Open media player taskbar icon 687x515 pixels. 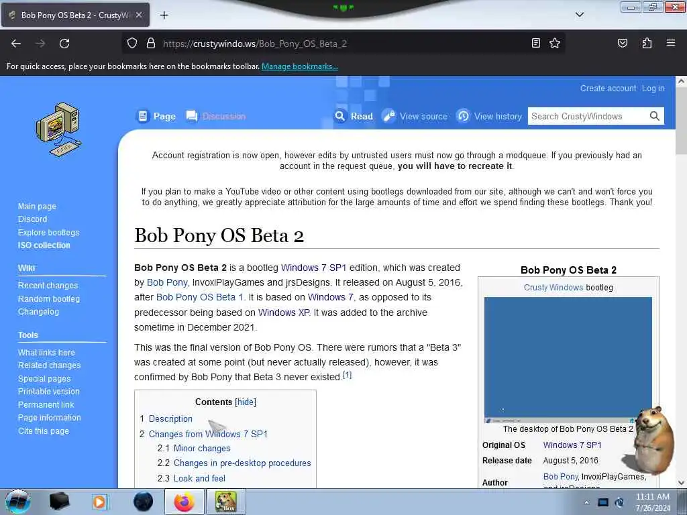(100, 502)
